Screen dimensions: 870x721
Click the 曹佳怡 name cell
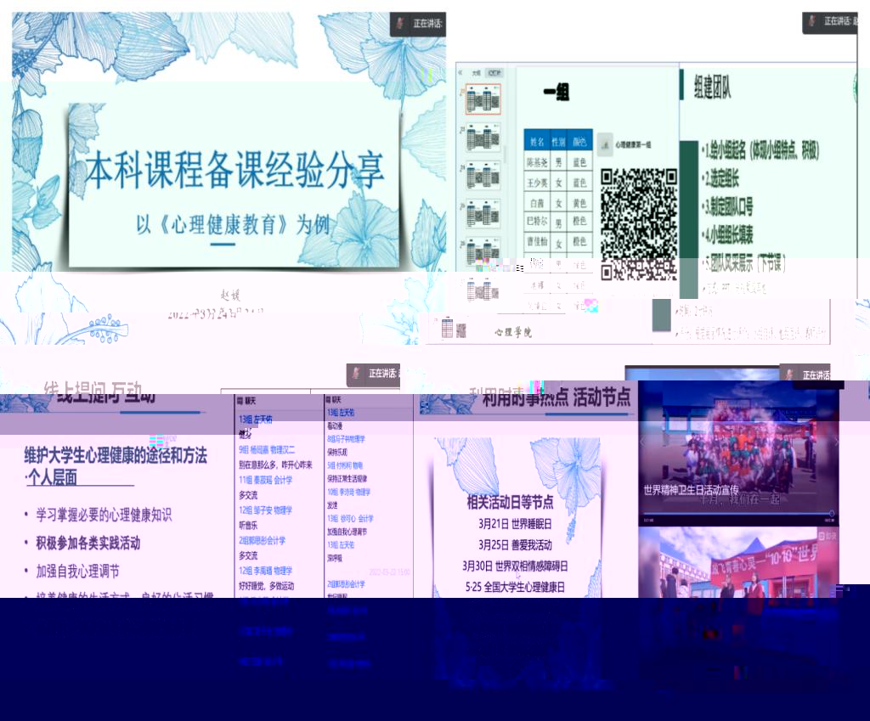tap(537, 242)
